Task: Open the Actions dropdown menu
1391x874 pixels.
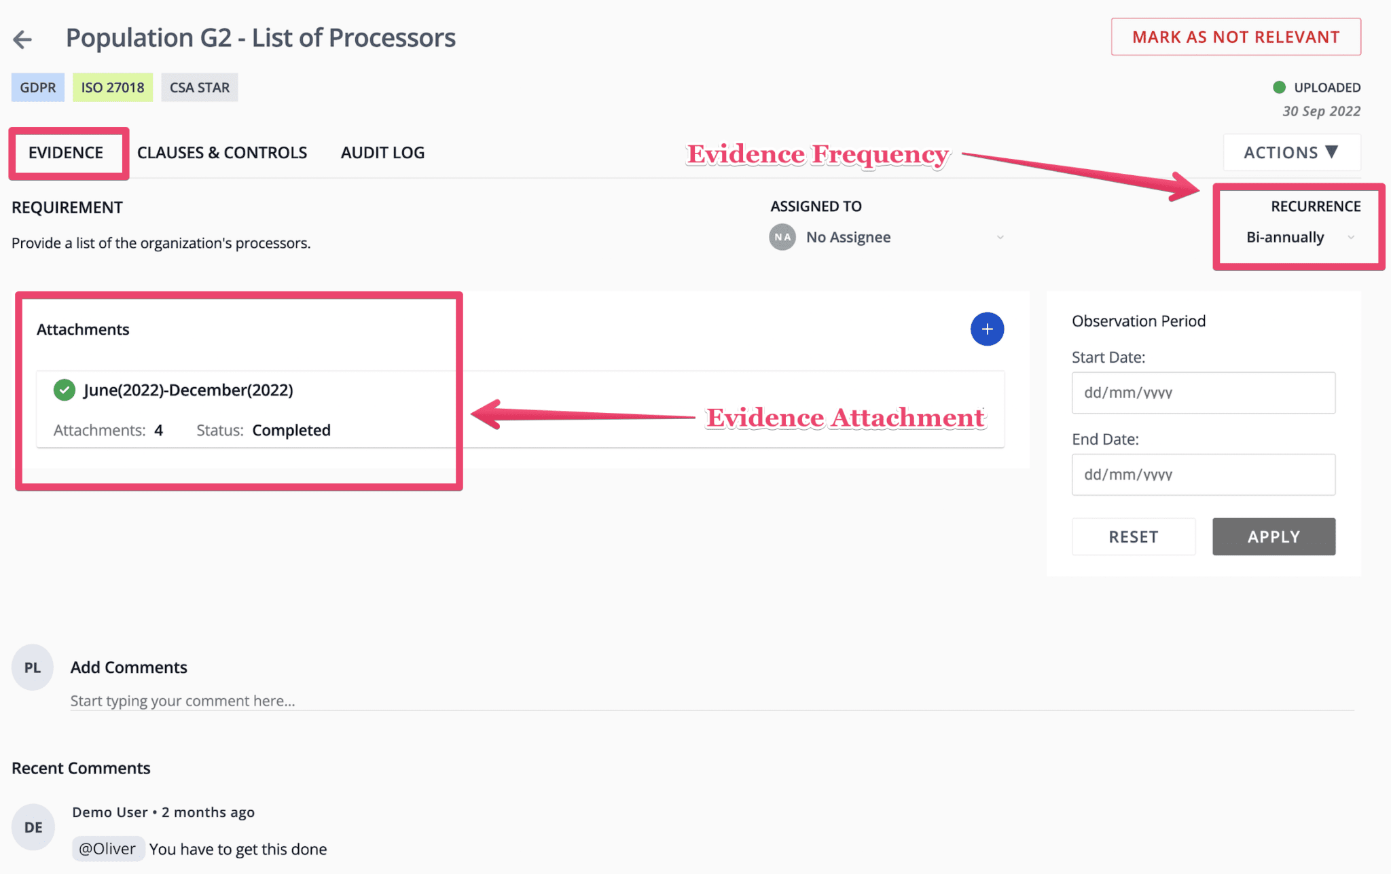Action: pos(1292,152)
